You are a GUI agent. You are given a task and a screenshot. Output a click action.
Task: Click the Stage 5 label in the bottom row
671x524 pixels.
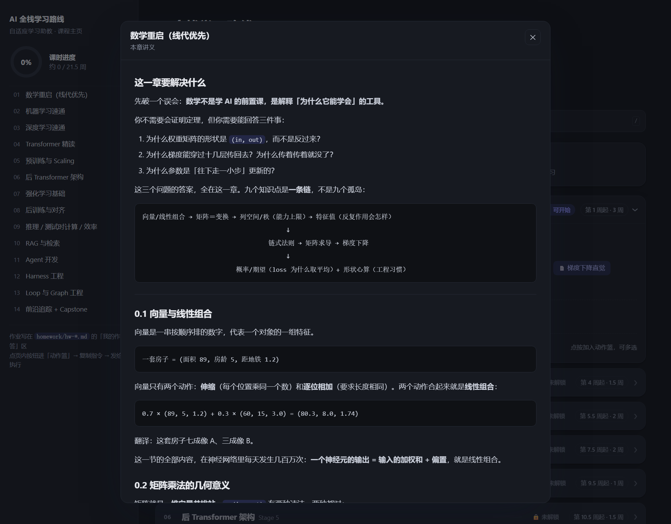(268, 518)
